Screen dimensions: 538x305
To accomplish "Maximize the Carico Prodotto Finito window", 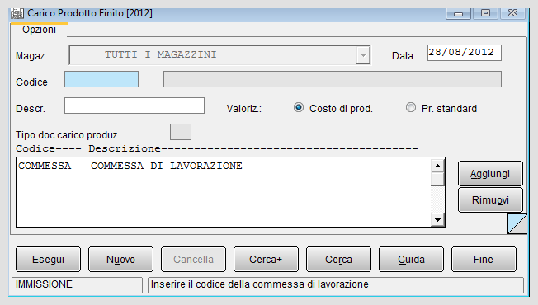I will 485,14.
